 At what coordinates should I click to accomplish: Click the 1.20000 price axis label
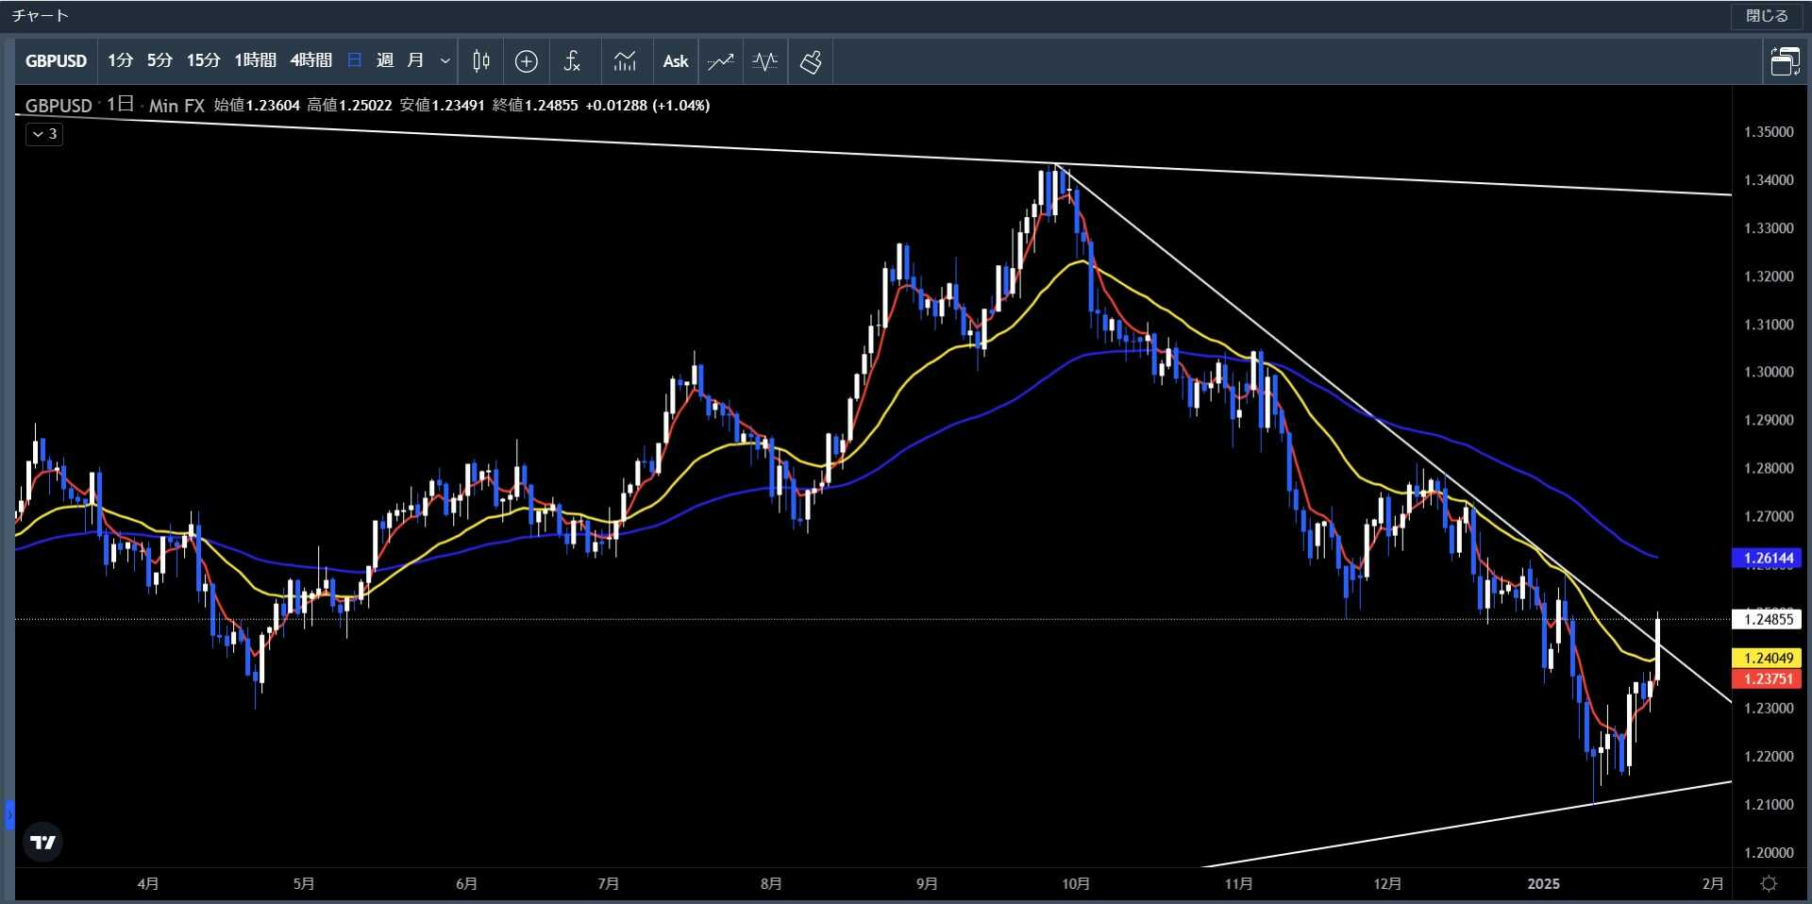click(x=1769, y=852)
